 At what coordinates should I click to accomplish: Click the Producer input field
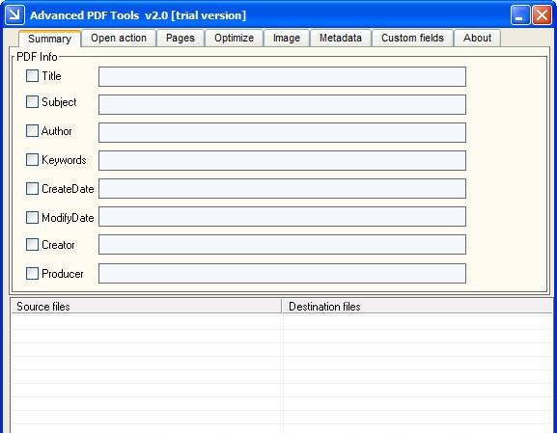point(283,273)
